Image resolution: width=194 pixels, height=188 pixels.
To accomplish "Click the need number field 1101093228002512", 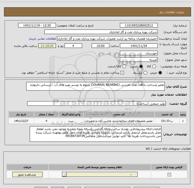I will pos(139,25).
